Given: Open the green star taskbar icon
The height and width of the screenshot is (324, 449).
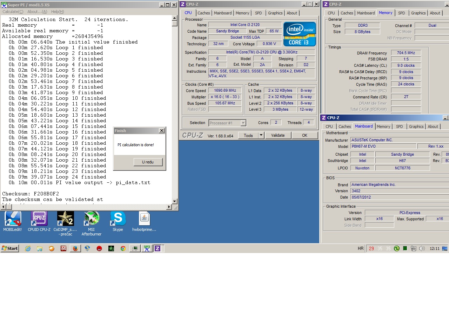Looking at the screenshot, I should pyautogui.click(x=111, y=248).
